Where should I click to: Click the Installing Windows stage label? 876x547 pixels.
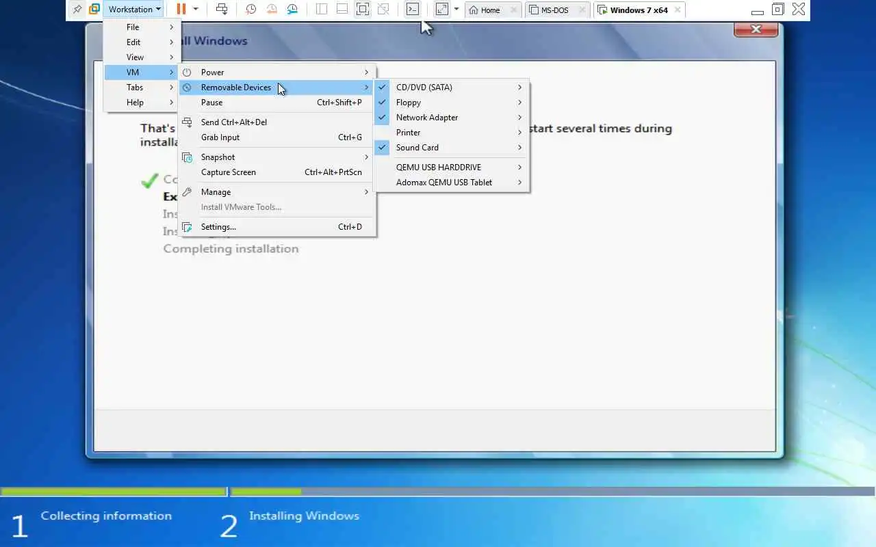pyautogui.click(x=304, y=516)
